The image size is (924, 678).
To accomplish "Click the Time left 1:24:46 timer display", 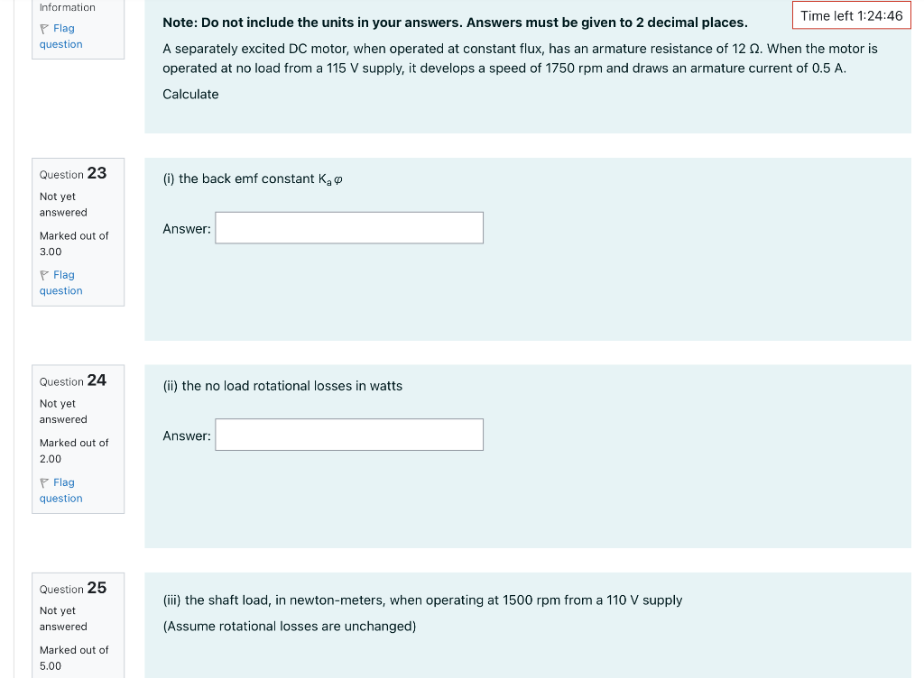I will [x=850, y=14].
